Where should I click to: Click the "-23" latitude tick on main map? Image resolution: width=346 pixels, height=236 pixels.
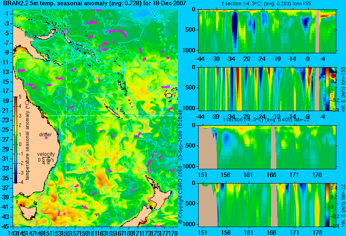pyautogui.click(x=5, y=120)
